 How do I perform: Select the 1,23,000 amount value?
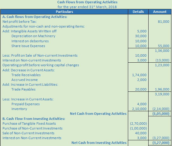162,65
